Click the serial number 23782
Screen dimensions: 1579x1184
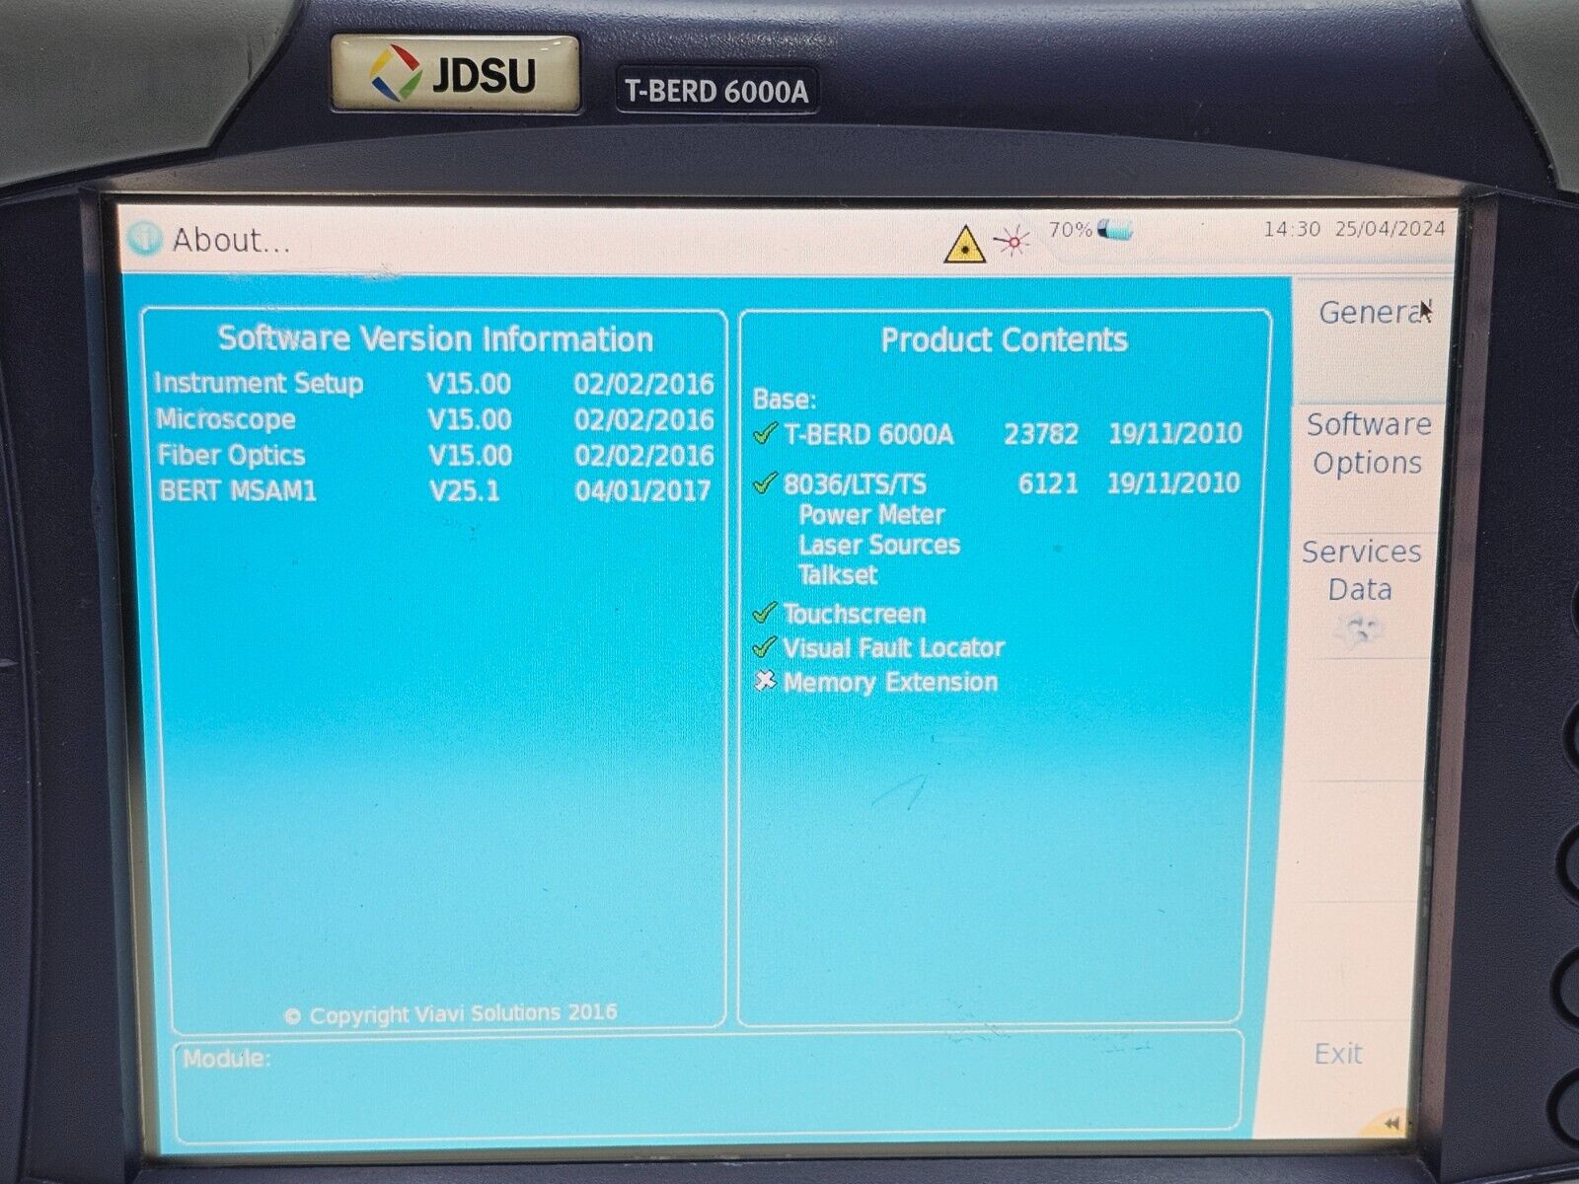tap(1041, 434)
